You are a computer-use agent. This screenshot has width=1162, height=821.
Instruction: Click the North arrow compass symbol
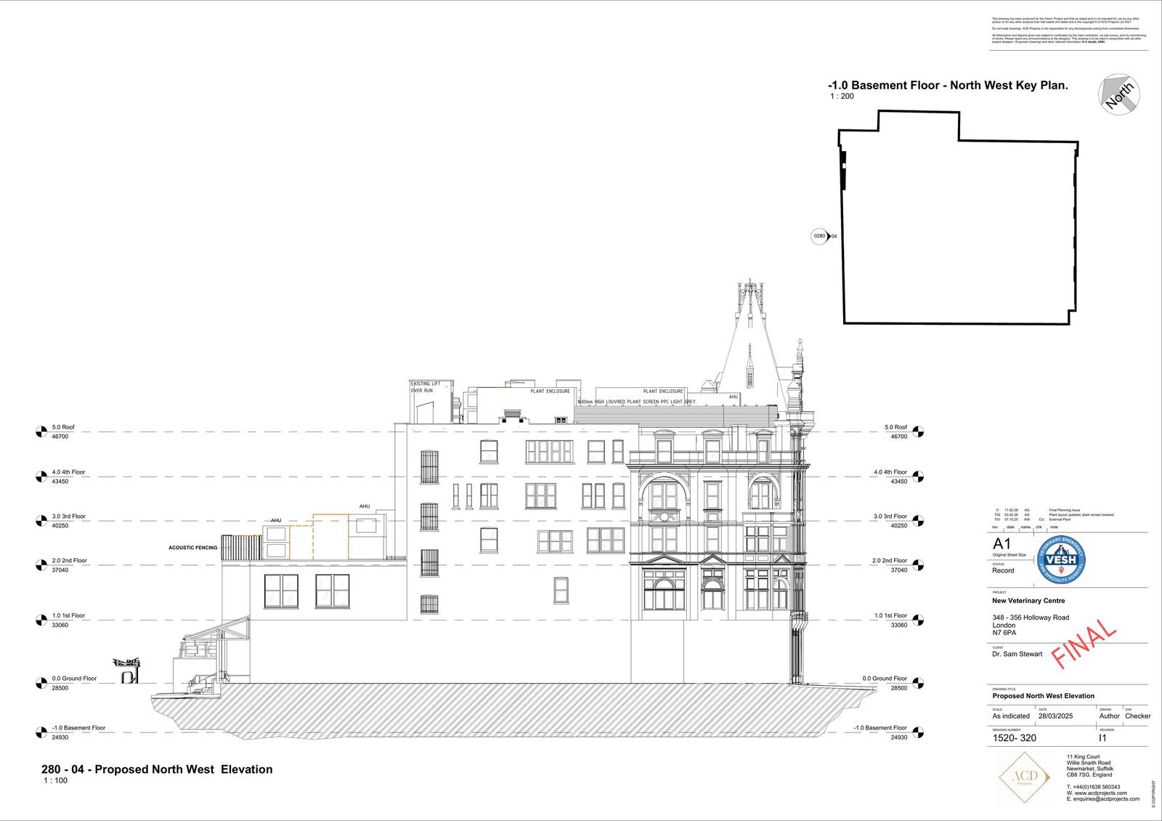[x=1119, y=94]
